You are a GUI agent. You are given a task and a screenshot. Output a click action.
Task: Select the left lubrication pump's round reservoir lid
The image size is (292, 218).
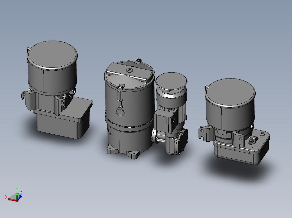pos(52,55)
